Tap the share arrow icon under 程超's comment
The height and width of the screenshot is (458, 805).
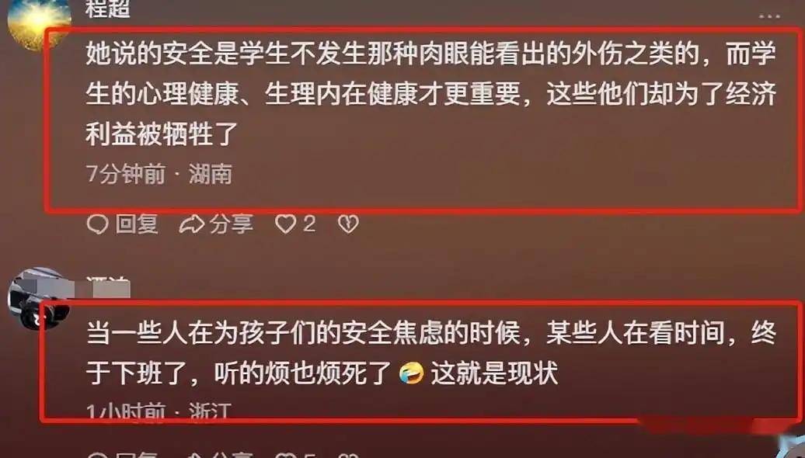[191, 224]
